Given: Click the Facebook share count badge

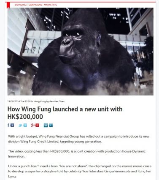Looking at the screenshot, I should [12, 125].
